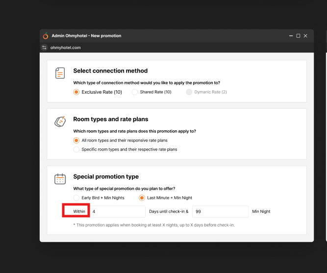Image resolution: width=327 pixels, height=273 pixels.
Task: Click the Ohmyhotel orange logo icon
Action: (46, 36)
